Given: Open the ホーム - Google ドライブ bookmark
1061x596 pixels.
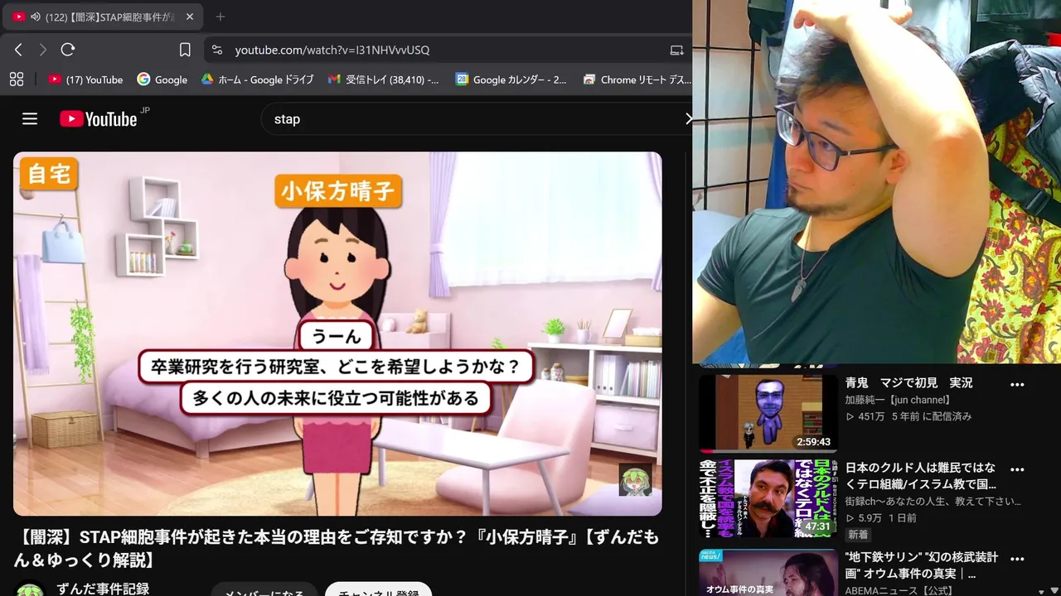Looking at the screenshot, I should pyautogui.click(x=258, y=79).
